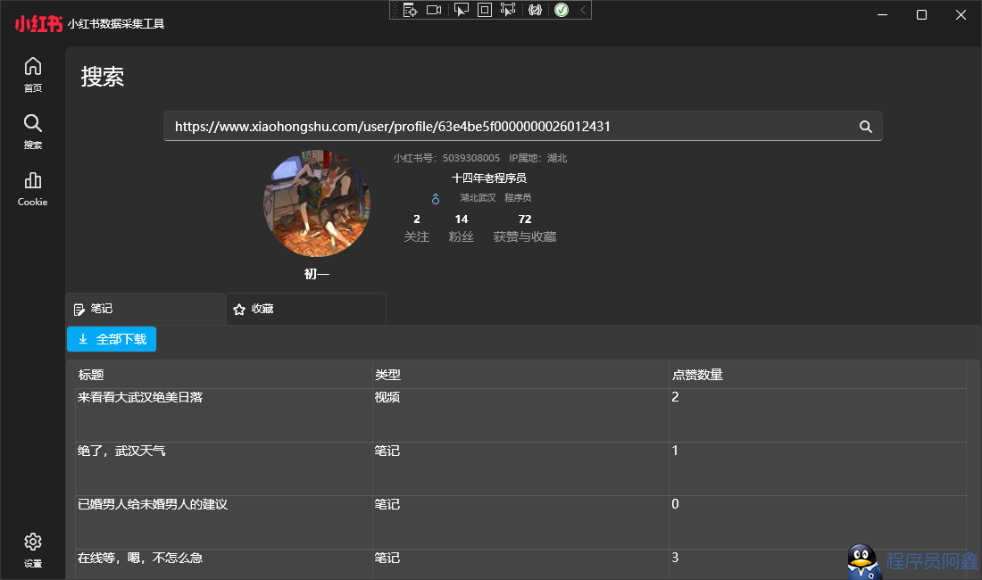Switch to the 收藏 favorites tab
The image size is (982, 580).
[305, 309]
